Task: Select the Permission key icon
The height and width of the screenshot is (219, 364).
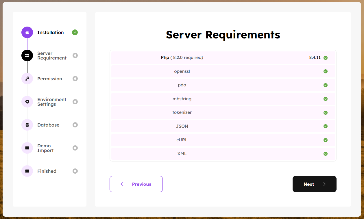Action: click(x=27, y=79)
